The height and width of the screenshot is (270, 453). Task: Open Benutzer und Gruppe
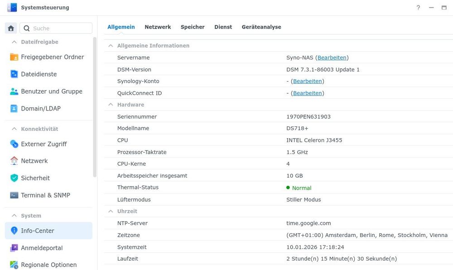tap(51, 91)
